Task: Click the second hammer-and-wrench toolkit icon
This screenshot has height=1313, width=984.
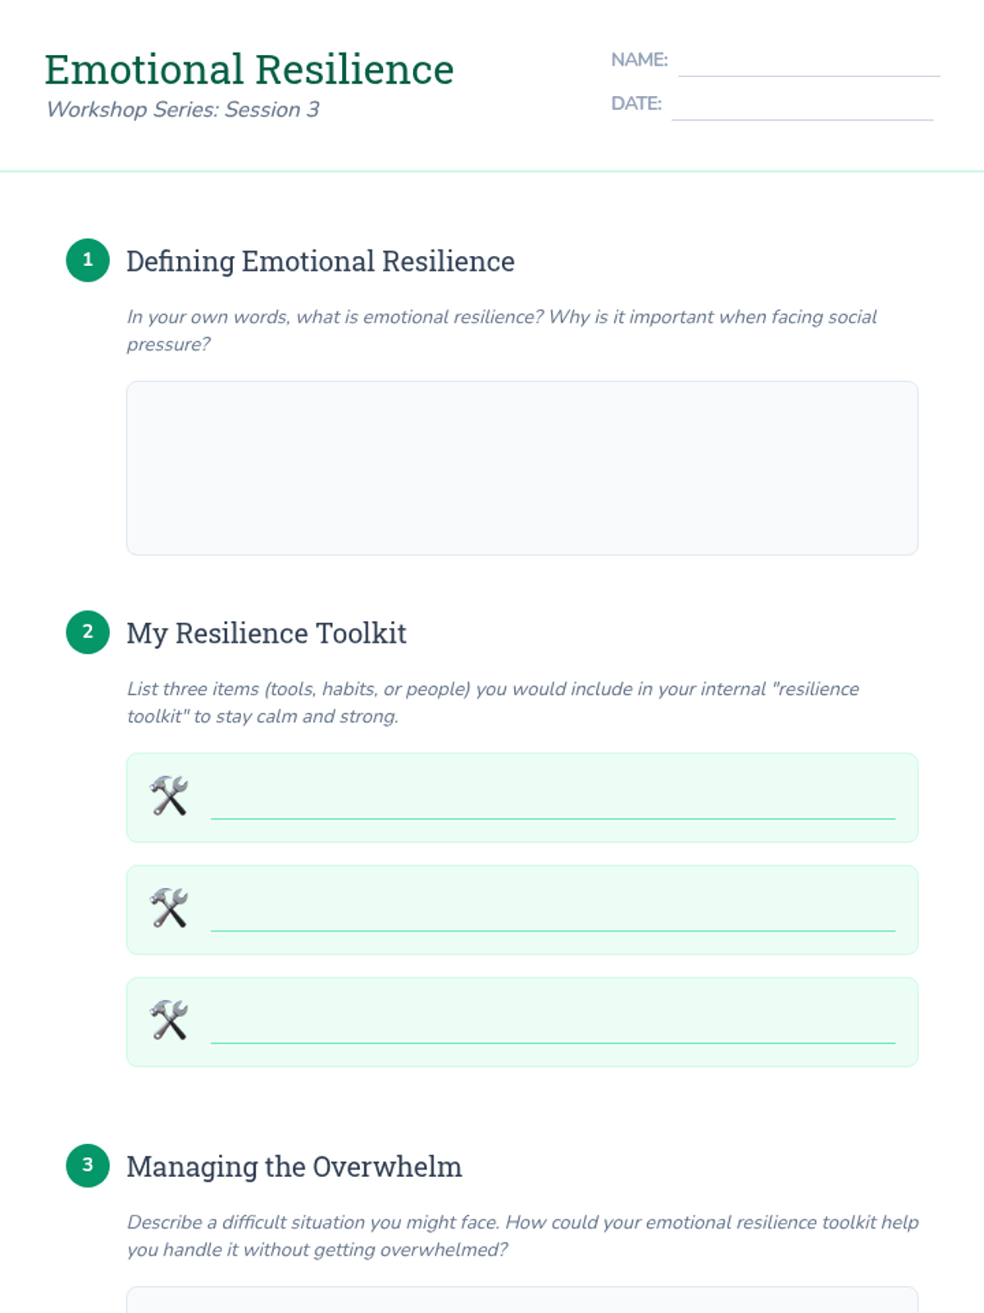Action: [x=169, y=908]
